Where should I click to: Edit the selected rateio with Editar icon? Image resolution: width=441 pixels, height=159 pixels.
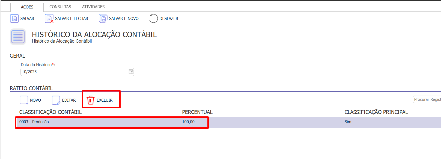[x=56, y=100]
